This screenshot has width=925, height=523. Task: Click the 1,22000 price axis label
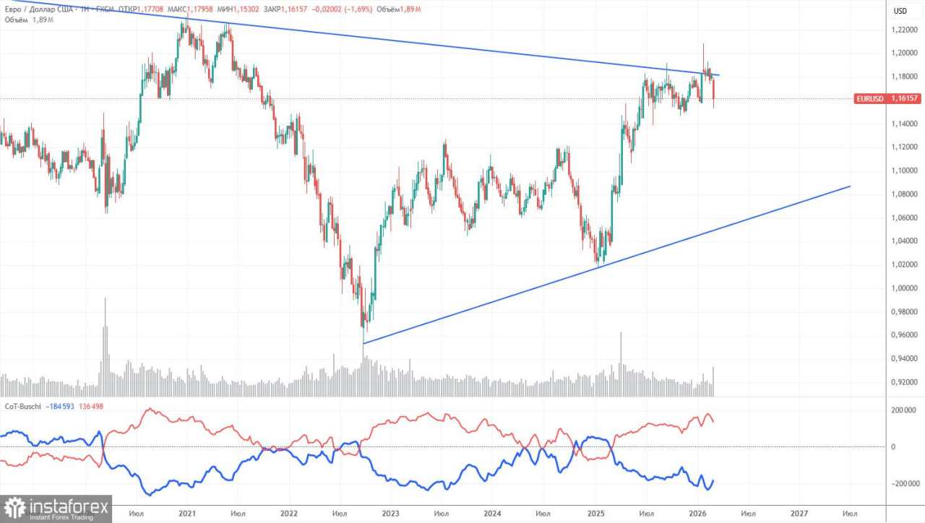[906, 30]
